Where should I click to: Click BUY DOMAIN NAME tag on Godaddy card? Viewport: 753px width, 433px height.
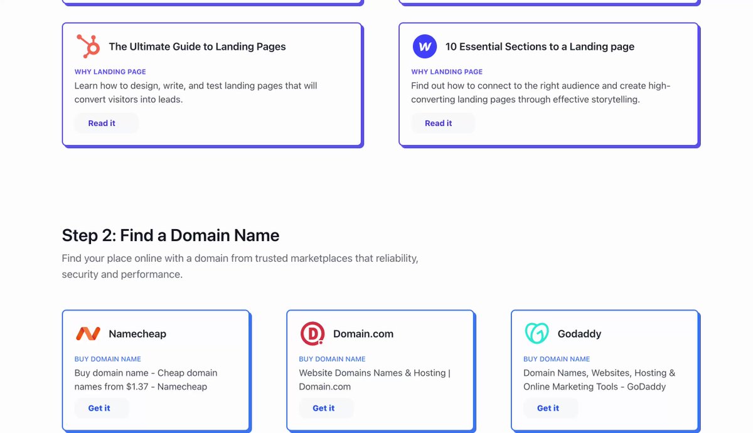coord(557,360)
